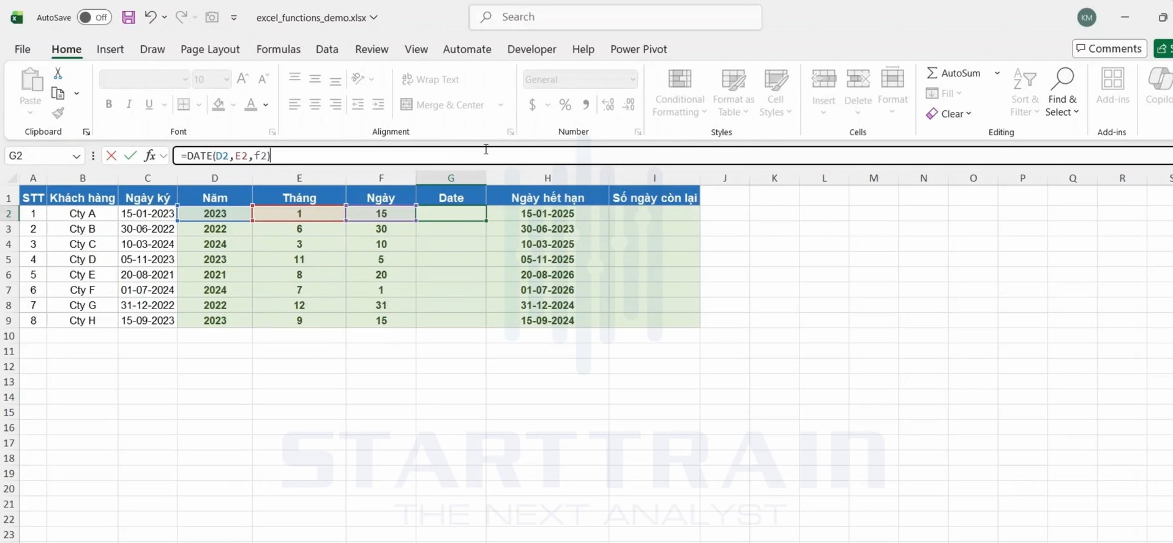Expand the AutoSum dropdown arrow
The width and height of the screenshot is (1173, 543).
pos(997,73)
